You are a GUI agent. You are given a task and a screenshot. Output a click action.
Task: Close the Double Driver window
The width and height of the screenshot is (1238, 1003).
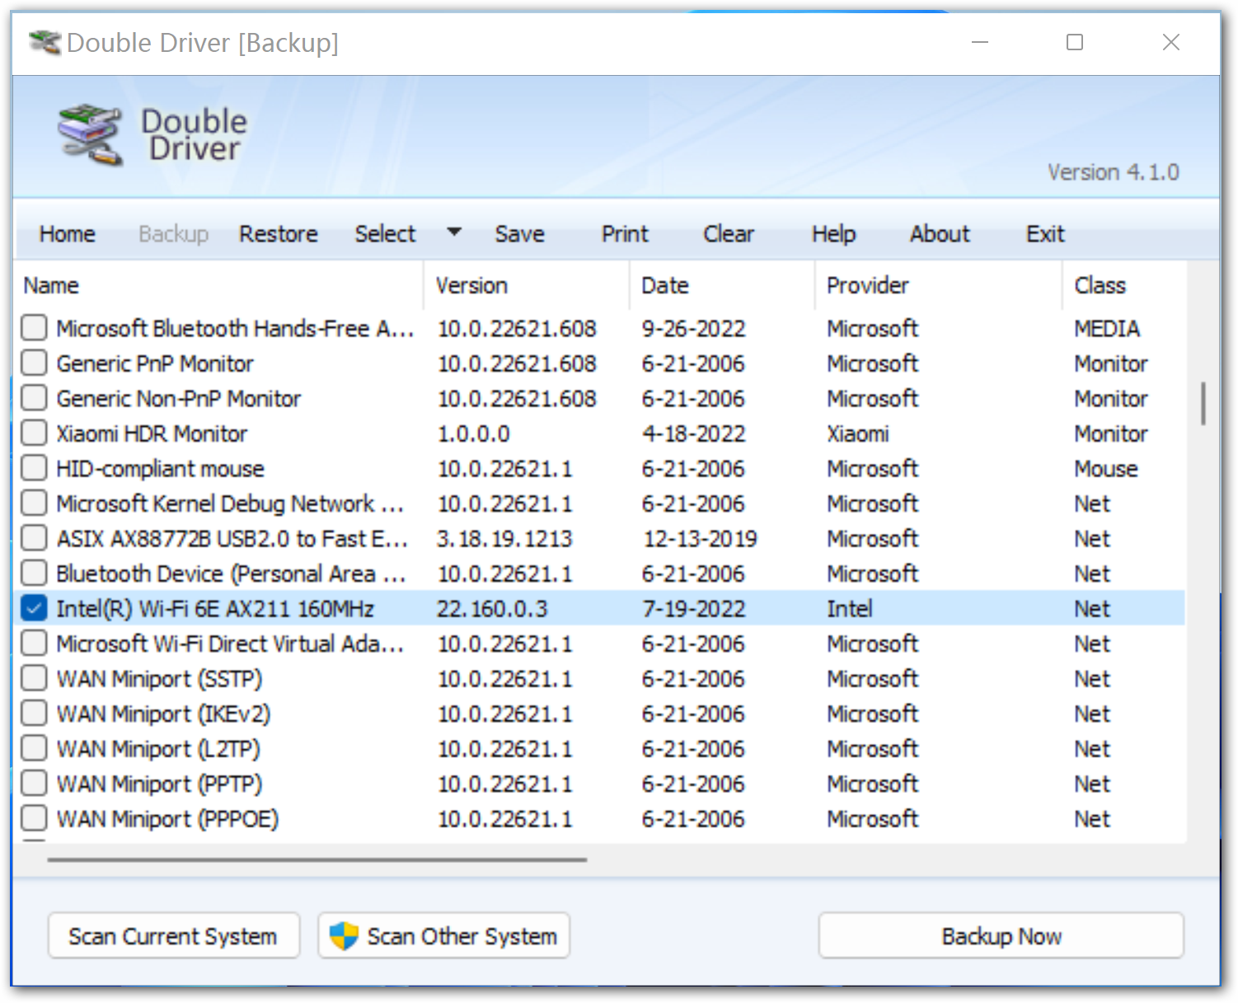tap(1171, 42)
